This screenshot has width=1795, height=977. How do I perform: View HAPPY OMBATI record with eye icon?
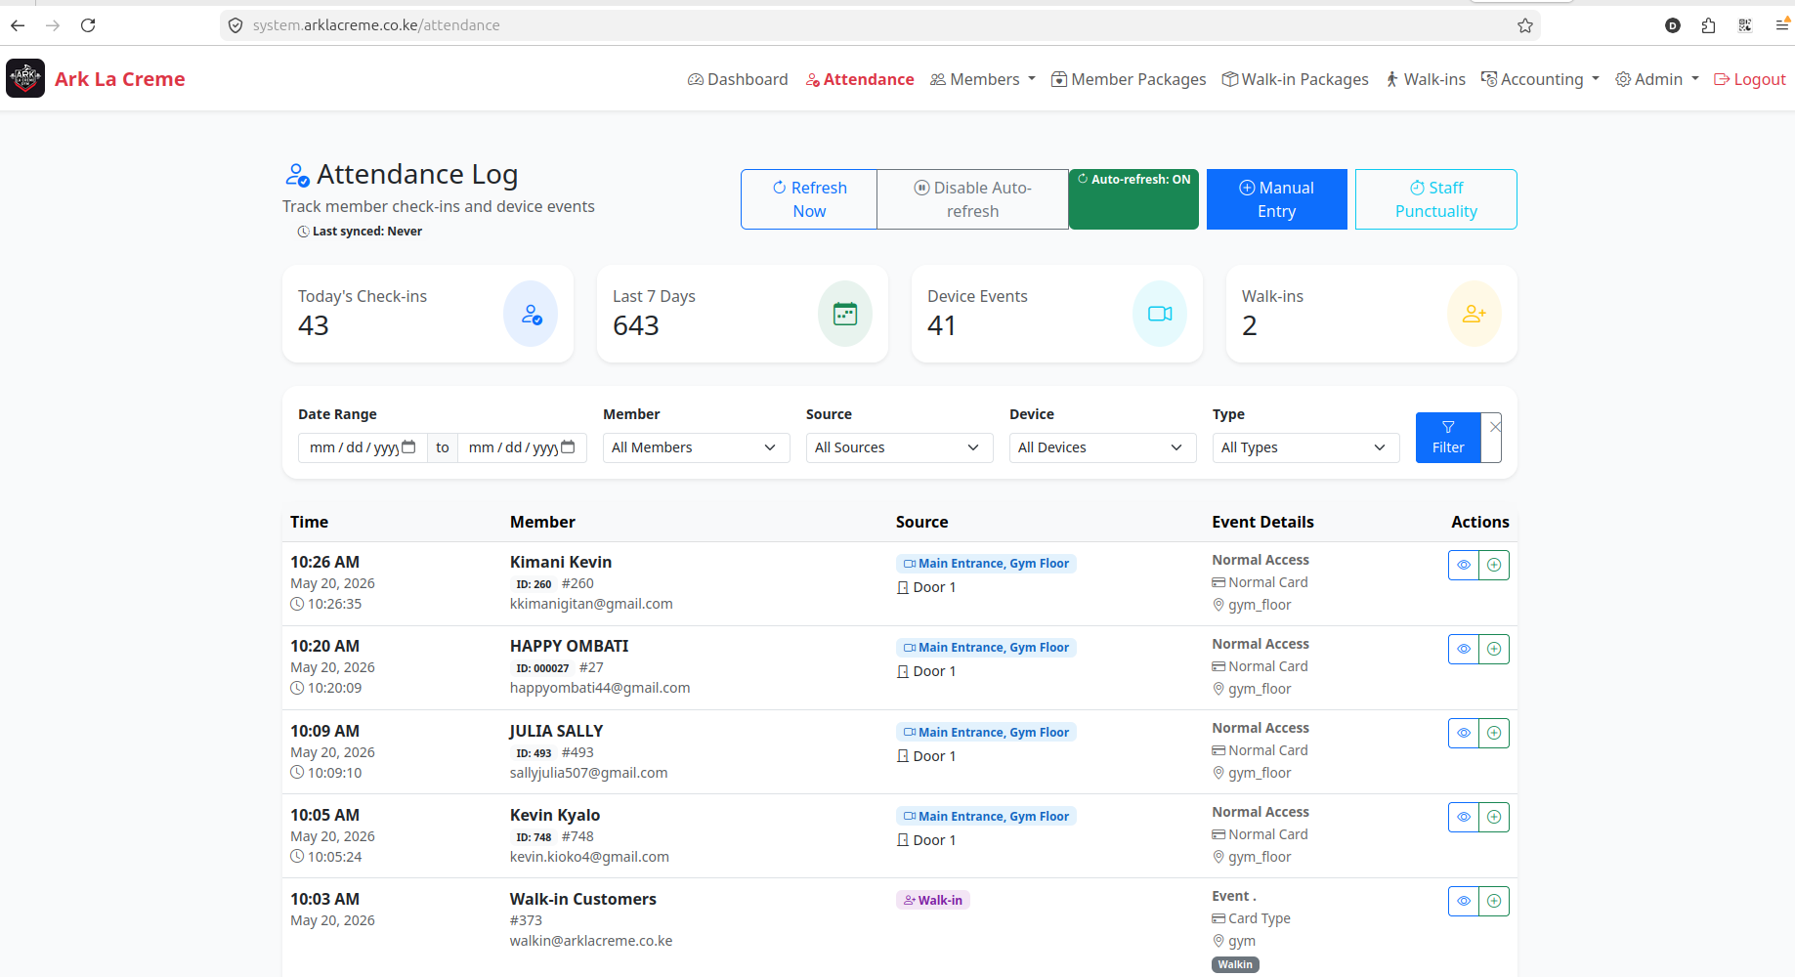click(x=1464, y=649)
